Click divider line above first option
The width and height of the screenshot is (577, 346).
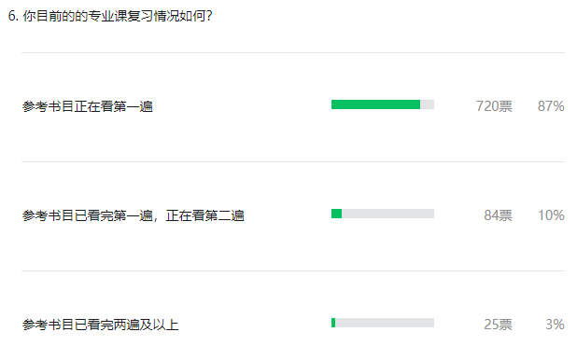click(x=293, y=52)
